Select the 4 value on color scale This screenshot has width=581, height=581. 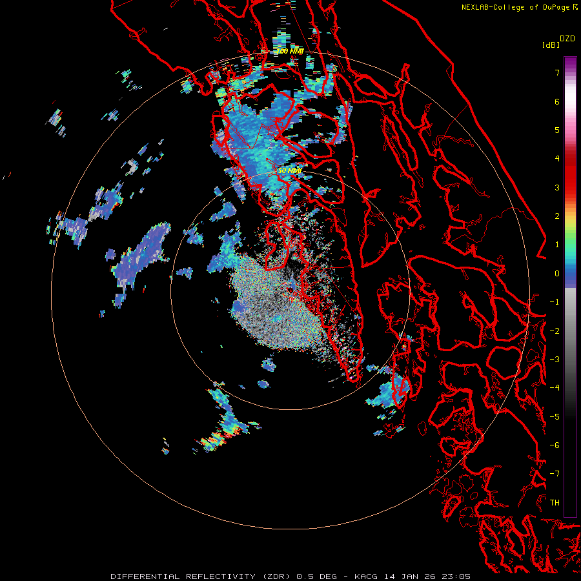coord(557,159)
